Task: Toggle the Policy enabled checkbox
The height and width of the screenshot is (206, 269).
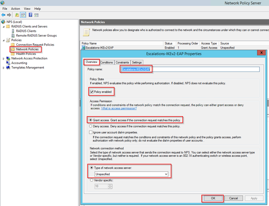Action: pos(92,92)
